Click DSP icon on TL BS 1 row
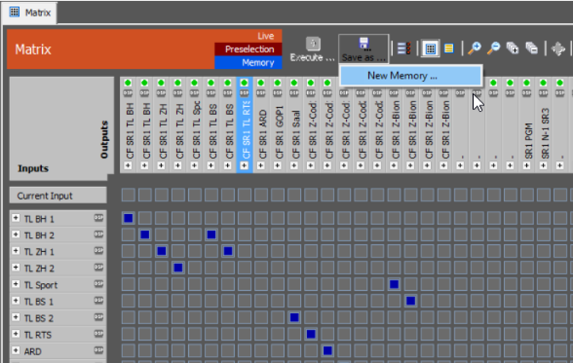This screenshot has width=573, height=363. point(98,300)
